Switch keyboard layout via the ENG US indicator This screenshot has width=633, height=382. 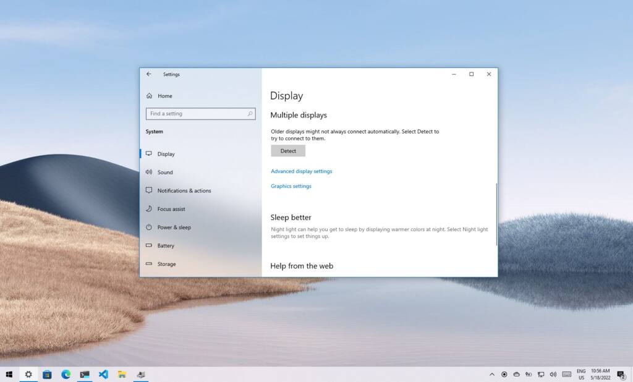(581, 374)
